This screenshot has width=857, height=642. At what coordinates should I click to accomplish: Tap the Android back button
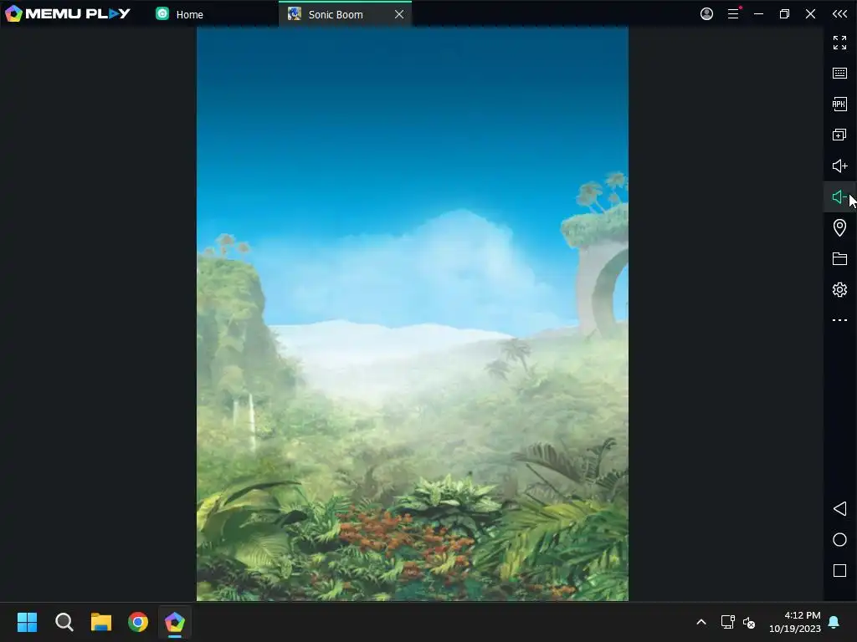tap(839, 509)
